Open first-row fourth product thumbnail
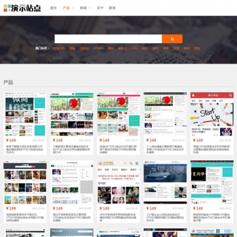Viewport: 237px width, 237px height. pos(165,114)
